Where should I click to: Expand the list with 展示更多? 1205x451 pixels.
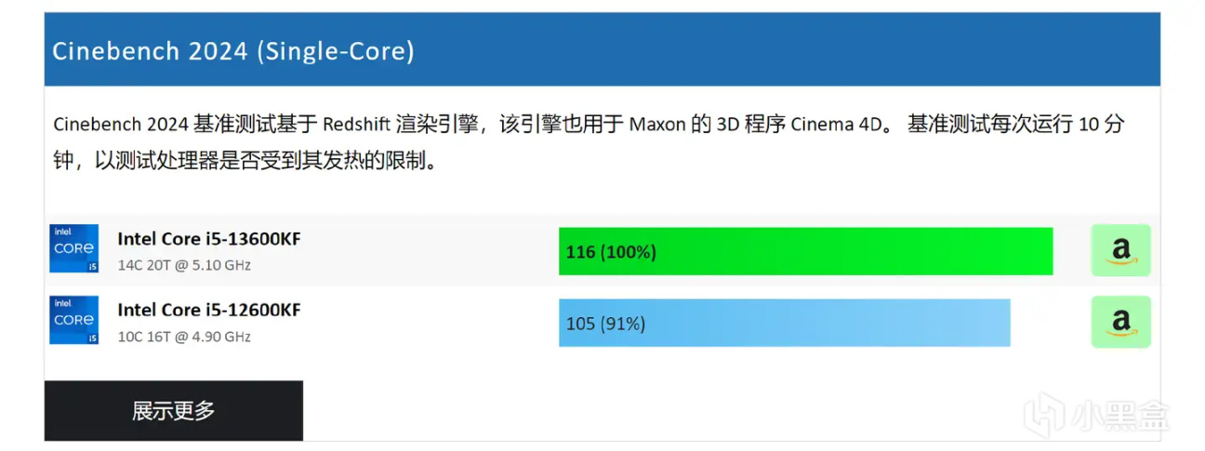coord(174,410)
